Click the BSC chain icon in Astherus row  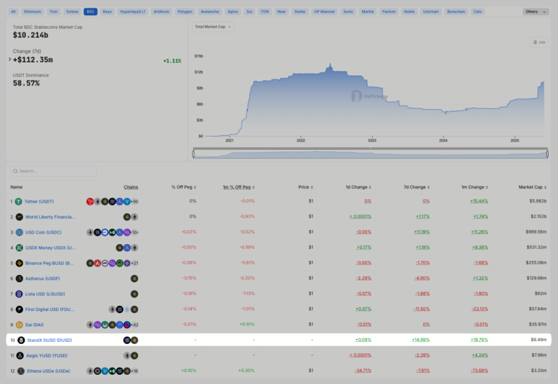point(134,278)
